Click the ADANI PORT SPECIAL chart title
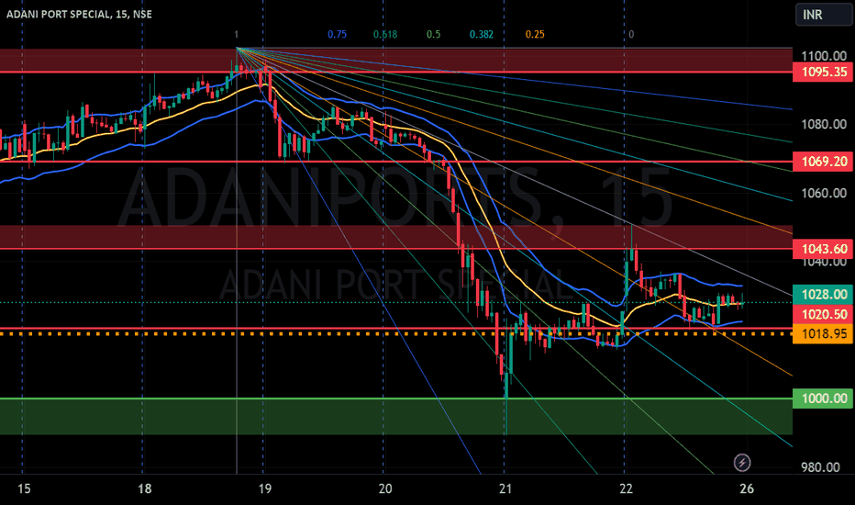 [x=79, y=14]
